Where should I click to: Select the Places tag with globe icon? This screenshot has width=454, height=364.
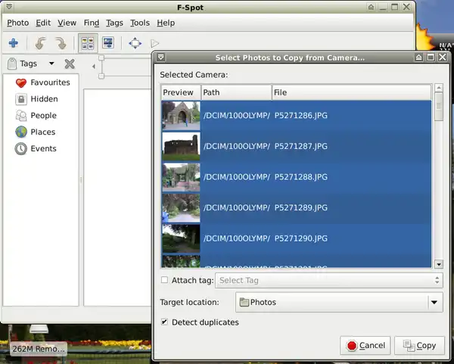[x=42, y=132]
